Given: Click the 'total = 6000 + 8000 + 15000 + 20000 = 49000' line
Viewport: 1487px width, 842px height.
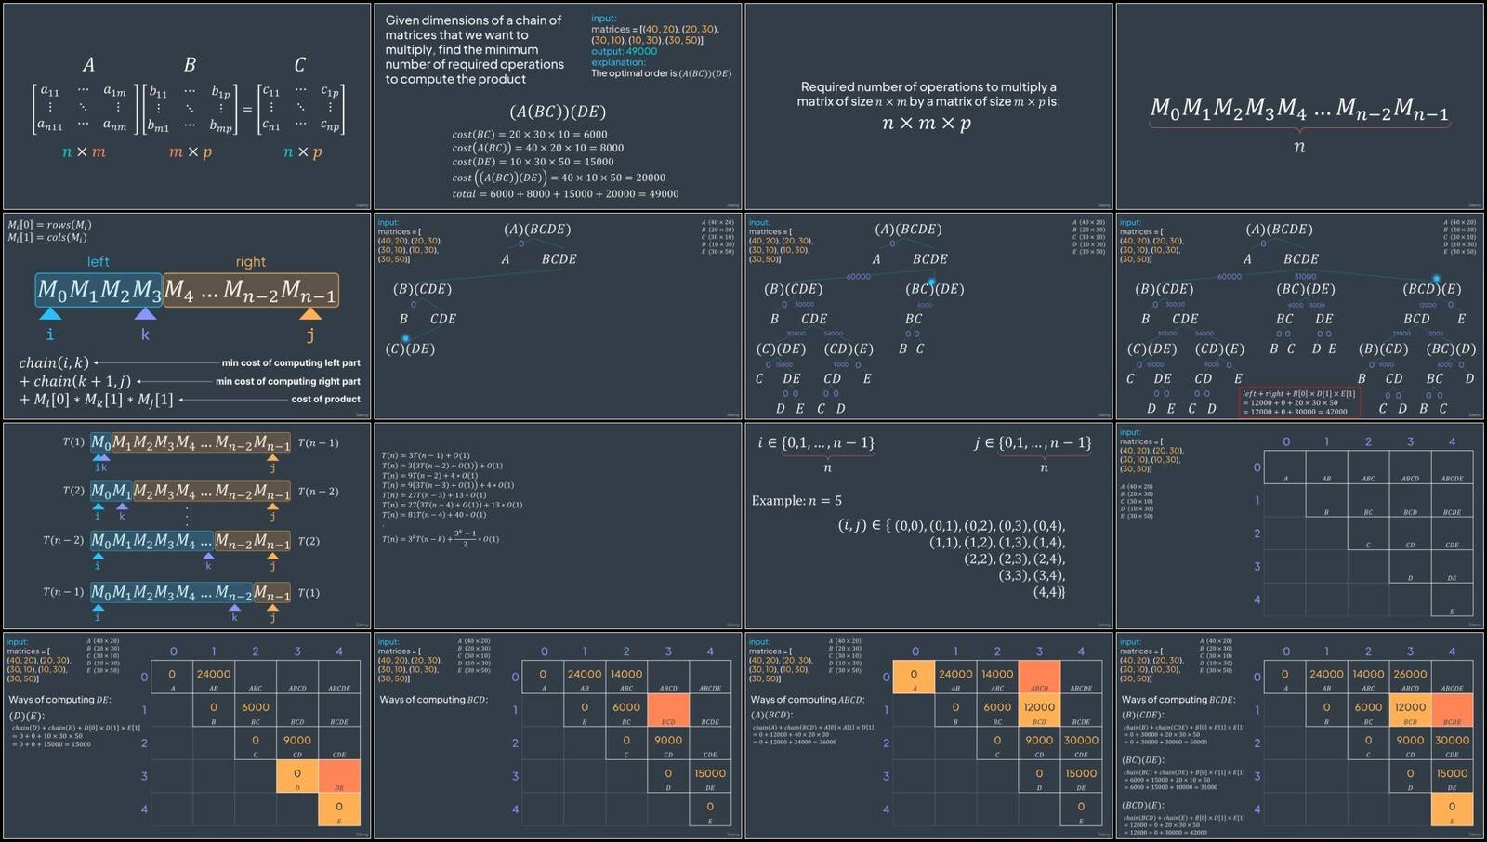Looking at the screenshot, I should pos(565,193).
